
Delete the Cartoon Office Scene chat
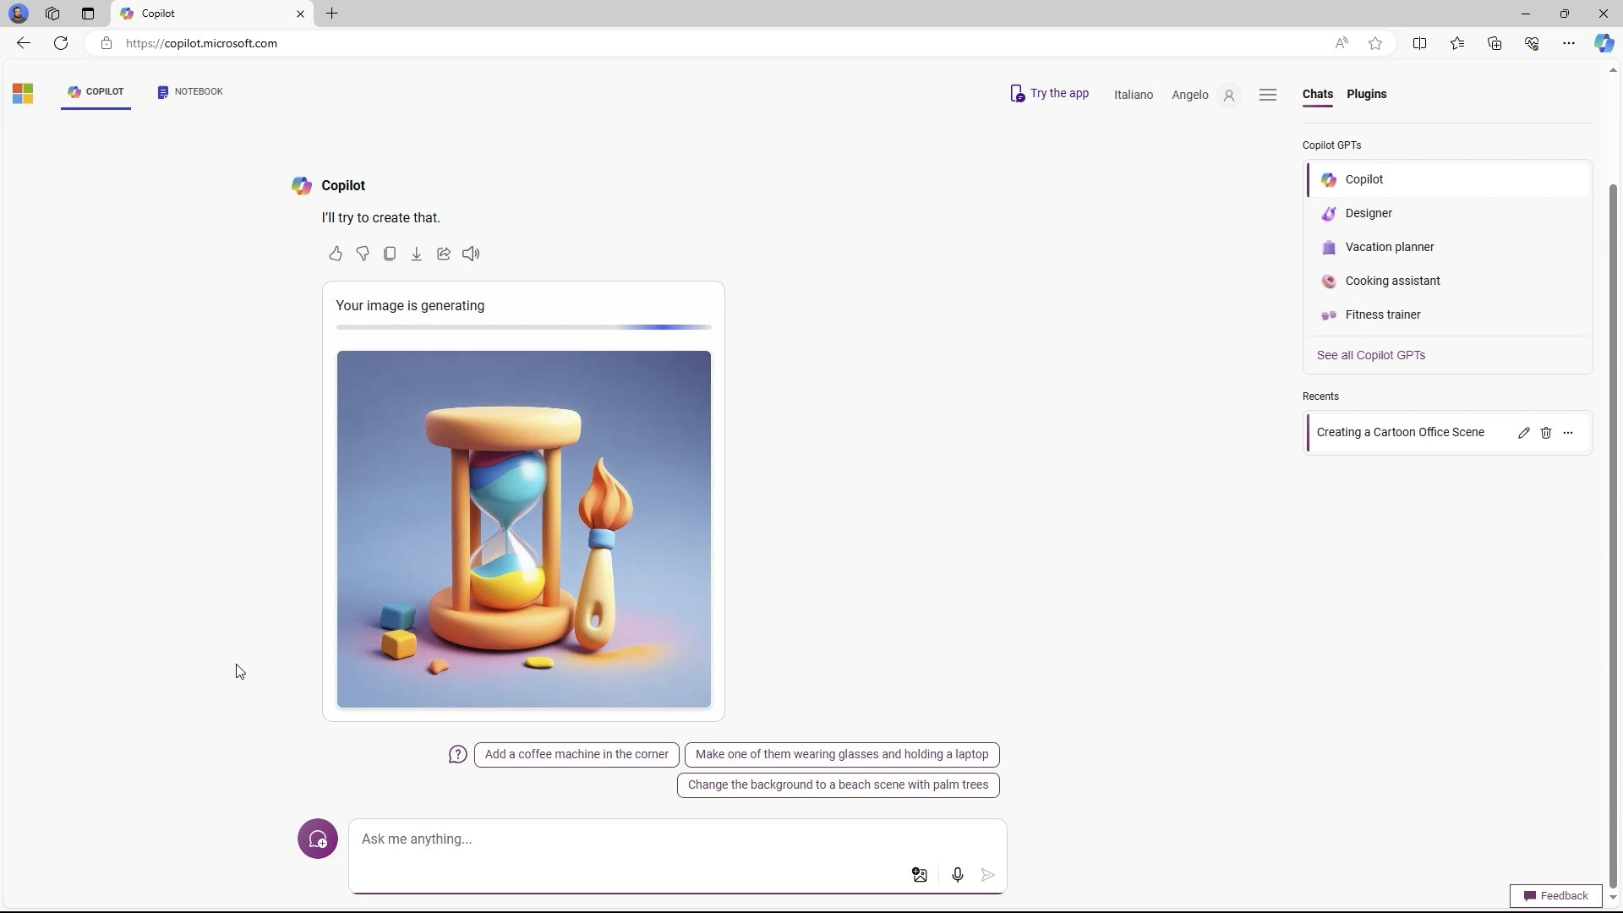click(x=1546, y=433)
